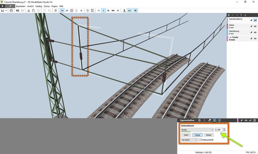Remove layer with minus icon
The width and height of the screenshot is (258, 154).
click(233, 15)
